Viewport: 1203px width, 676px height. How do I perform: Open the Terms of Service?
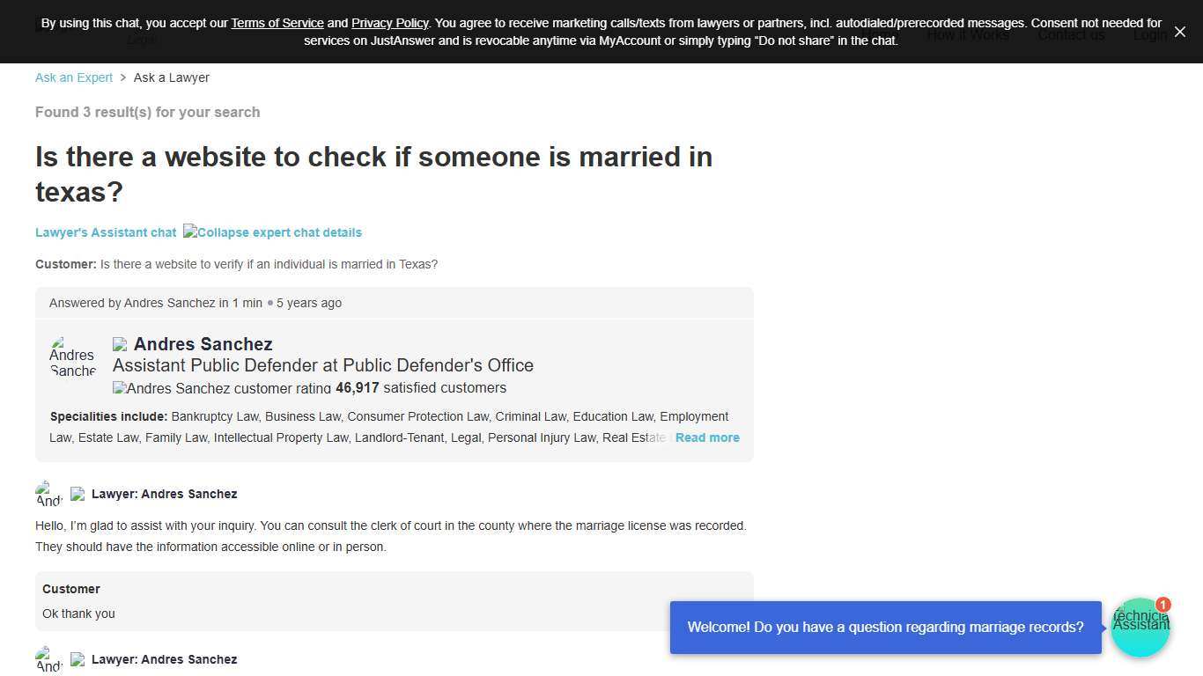tap(277, 23)
